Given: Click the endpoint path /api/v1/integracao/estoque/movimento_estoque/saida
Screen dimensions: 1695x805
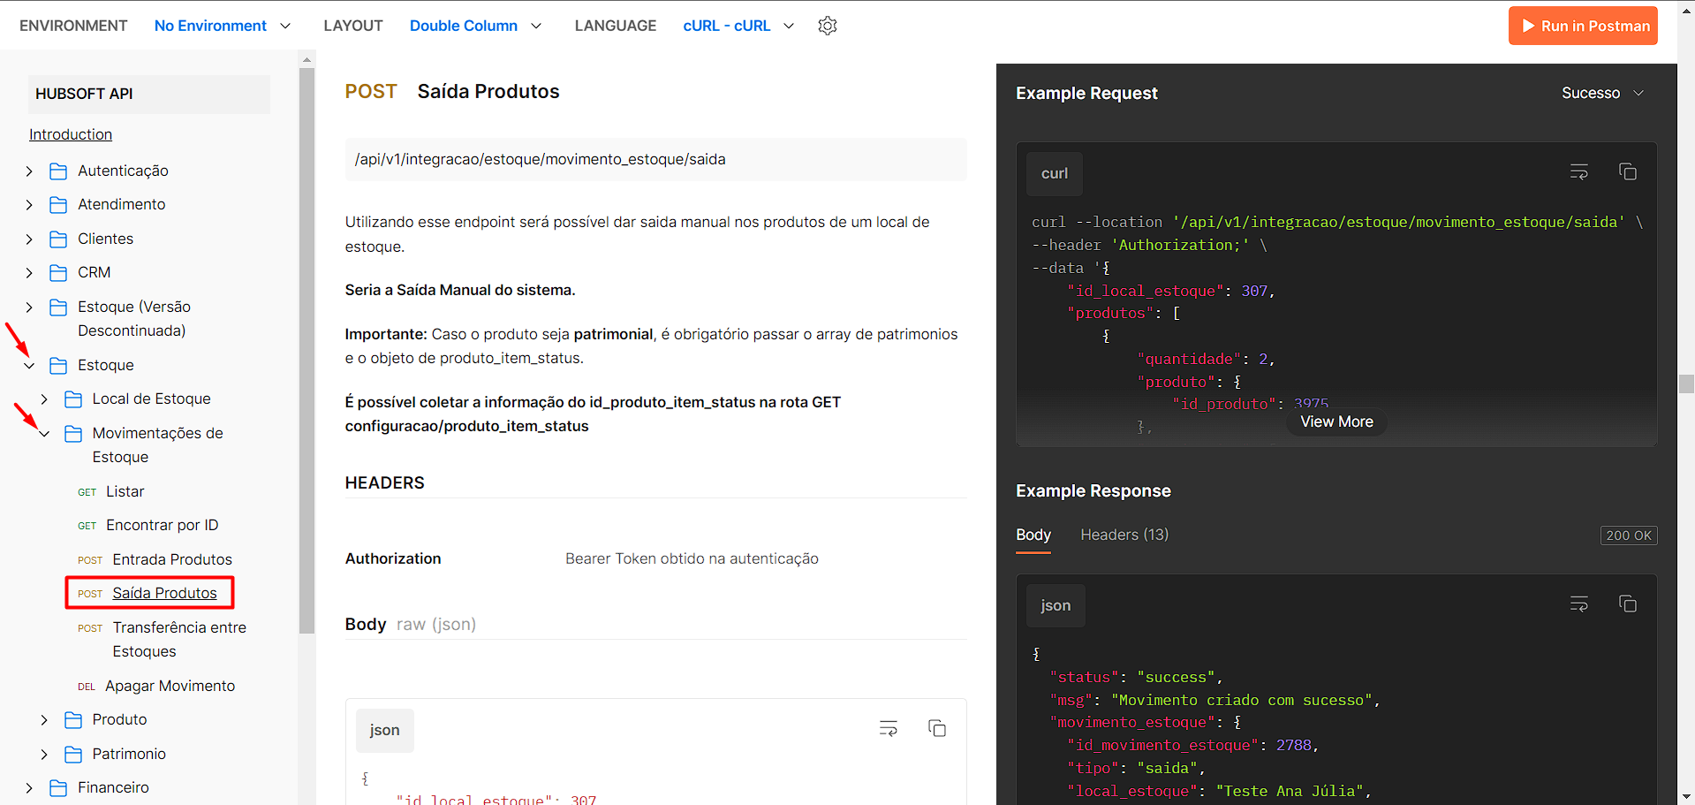Looking at the screenshot, I should click(x=540, y=159).
